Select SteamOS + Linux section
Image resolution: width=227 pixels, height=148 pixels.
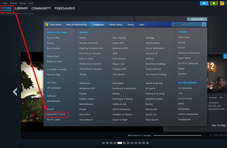[x=56, y=114]
